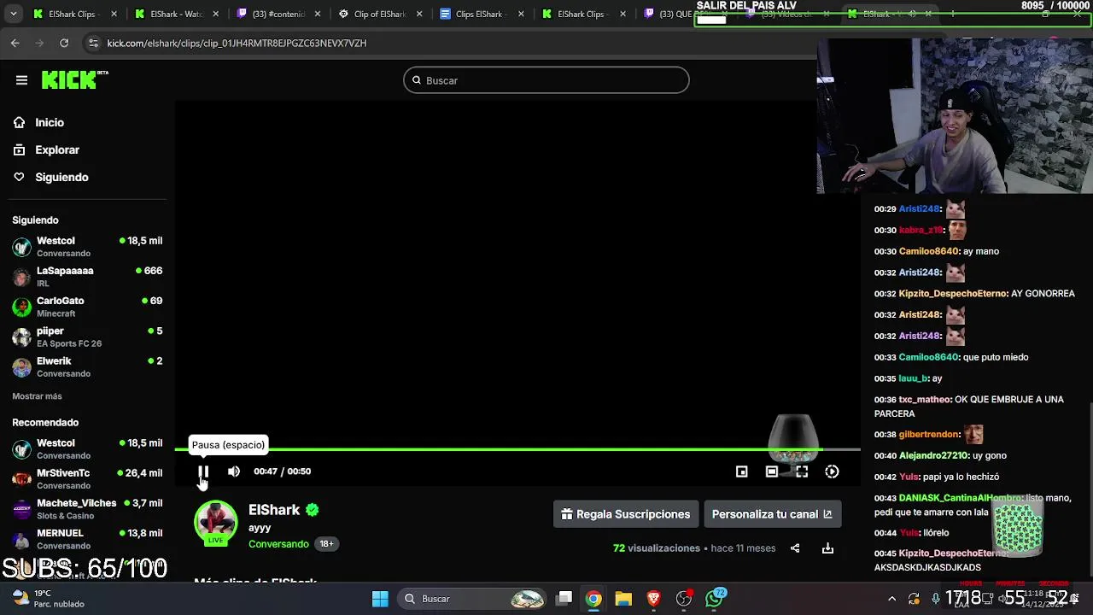Open Siguiendo in sidebar
The width and height of the screenshot is (1093, 615).
[61, 177]
